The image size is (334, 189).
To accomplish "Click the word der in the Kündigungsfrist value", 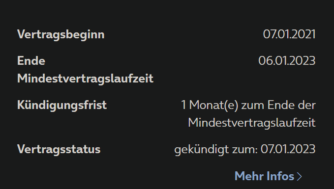I will [307, 105].
